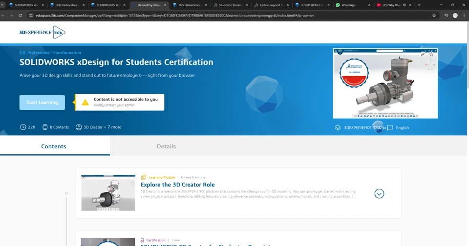Click the page vertical scrollbar
Viewport: 469px width, 246px height.
coord(468,55)
